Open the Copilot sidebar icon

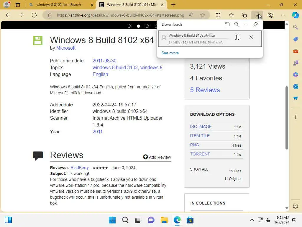point(296,15)
